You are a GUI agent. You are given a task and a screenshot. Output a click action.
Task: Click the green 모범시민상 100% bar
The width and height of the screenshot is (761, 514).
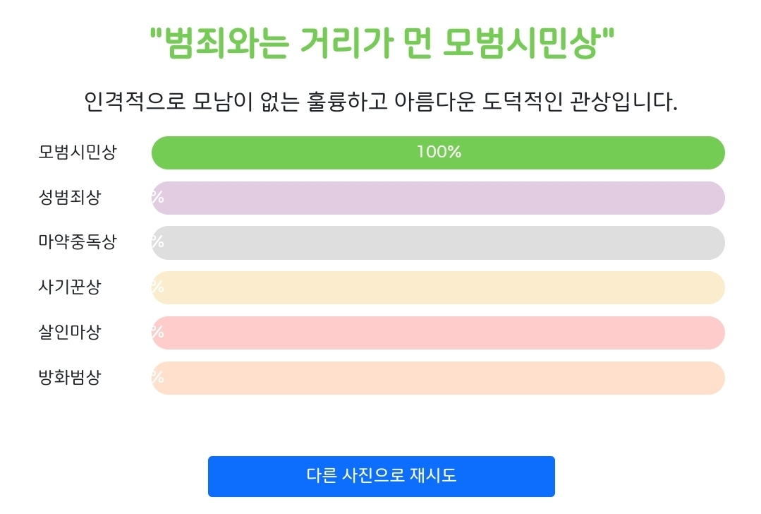coord(438,153)
